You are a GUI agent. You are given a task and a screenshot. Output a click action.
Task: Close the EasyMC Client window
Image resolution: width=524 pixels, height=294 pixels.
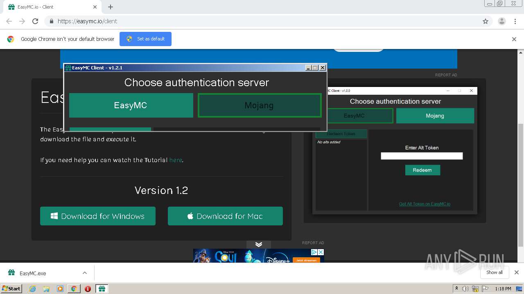coord(323,68)
